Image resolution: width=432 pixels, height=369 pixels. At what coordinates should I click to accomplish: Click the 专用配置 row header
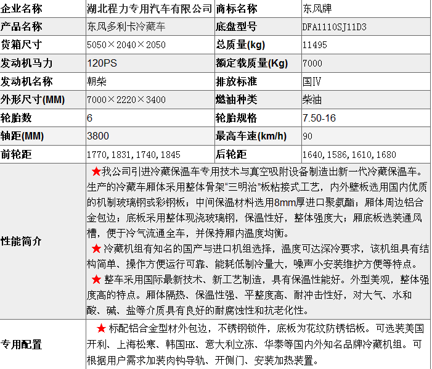point(21,344)
